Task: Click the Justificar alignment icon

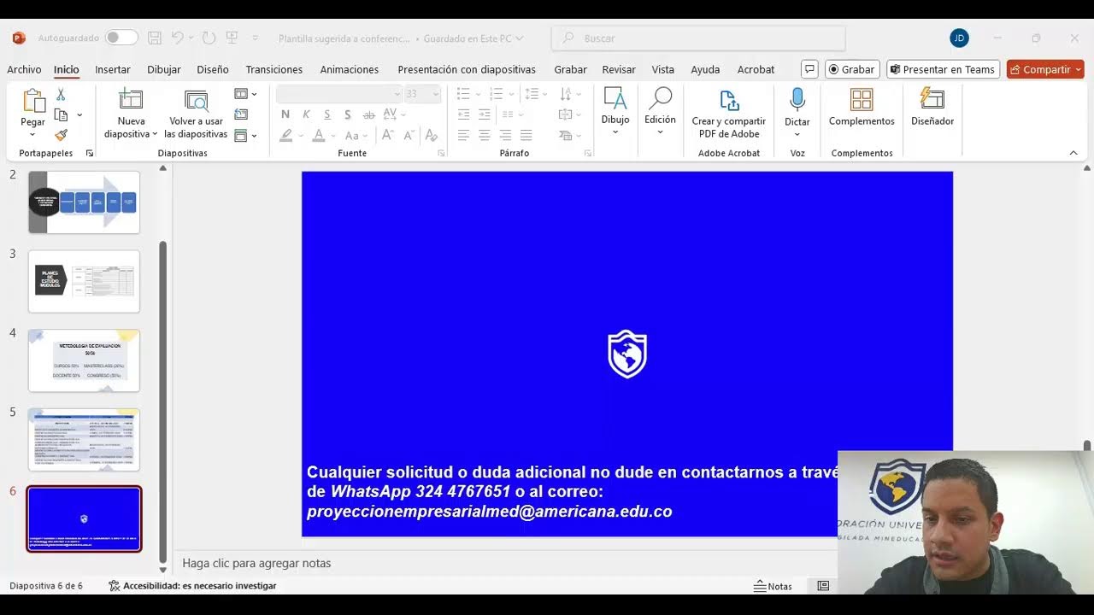Action: pyautogui.click(x=526, y=135)
